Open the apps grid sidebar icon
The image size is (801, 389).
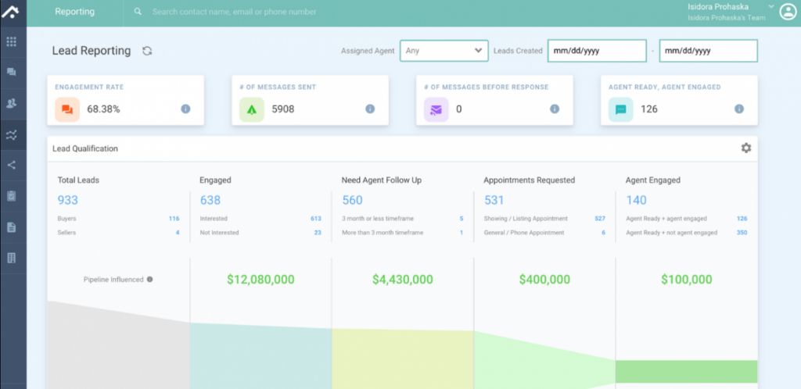[11, 42]
